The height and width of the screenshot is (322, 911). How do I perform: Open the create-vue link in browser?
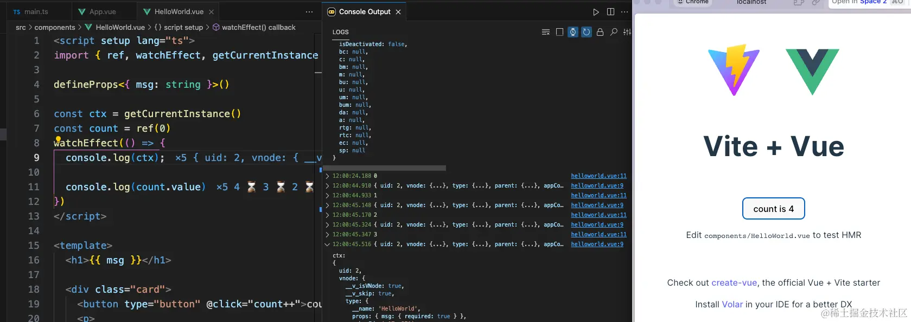point(734,282)
